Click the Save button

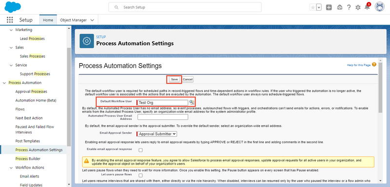[175, 79]
